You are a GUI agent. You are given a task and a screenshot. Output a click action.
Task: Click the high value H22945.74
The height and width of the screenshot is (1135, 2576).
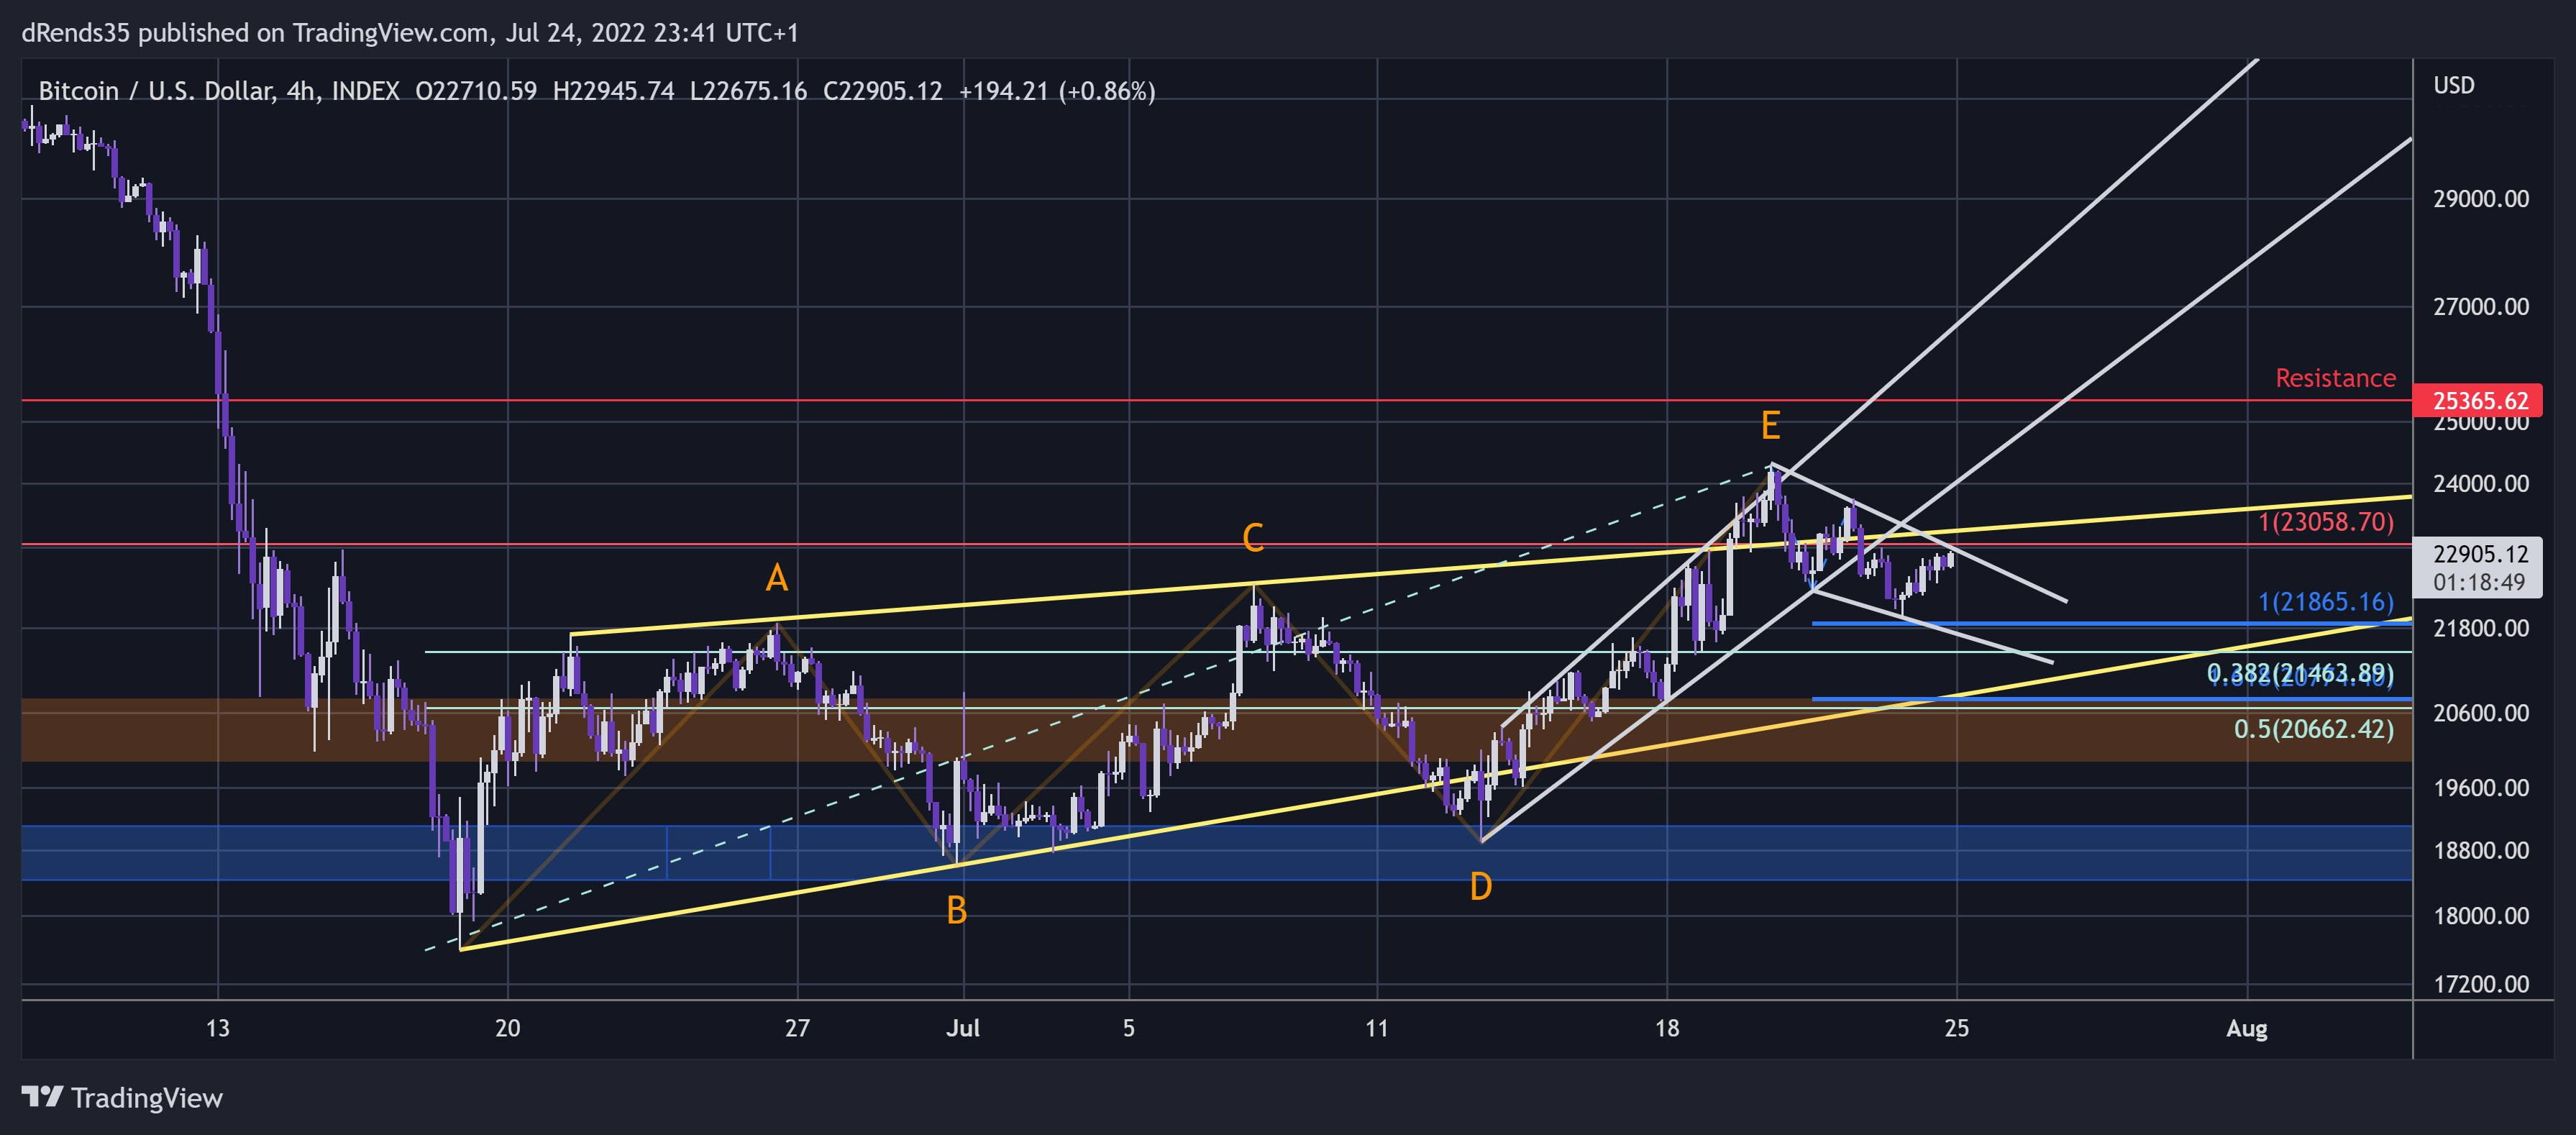613,91
